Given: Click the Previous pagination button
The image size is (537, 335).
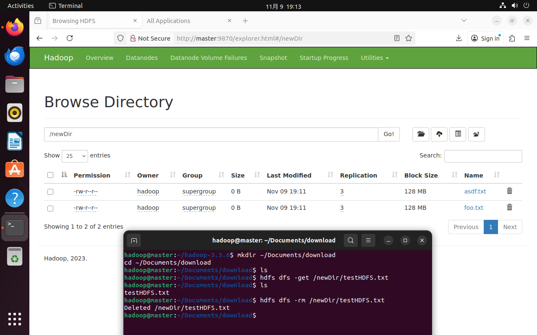Looking at the screenshot, I should (466, 227).
